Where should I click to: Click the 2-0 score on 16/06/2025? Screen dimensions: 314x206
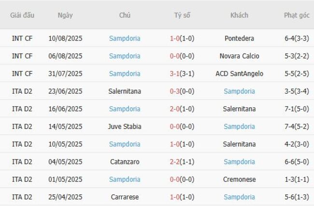coord(182,109)
